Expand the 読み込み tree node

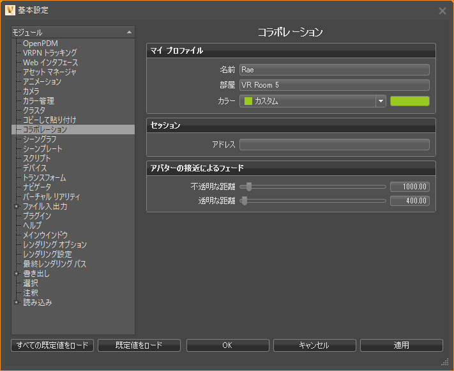(x=16, y=302)
